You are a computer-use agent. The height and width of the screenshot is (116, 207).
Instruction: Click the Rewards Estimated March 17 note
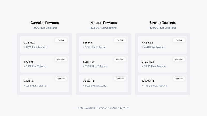point(103,108)
